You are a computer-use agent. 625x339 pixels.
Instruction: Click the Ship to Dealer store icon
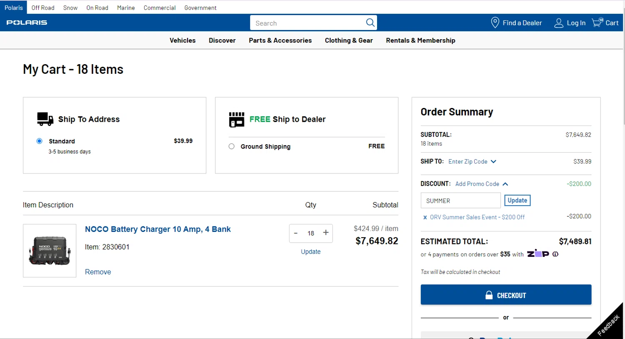coord(237,119)
